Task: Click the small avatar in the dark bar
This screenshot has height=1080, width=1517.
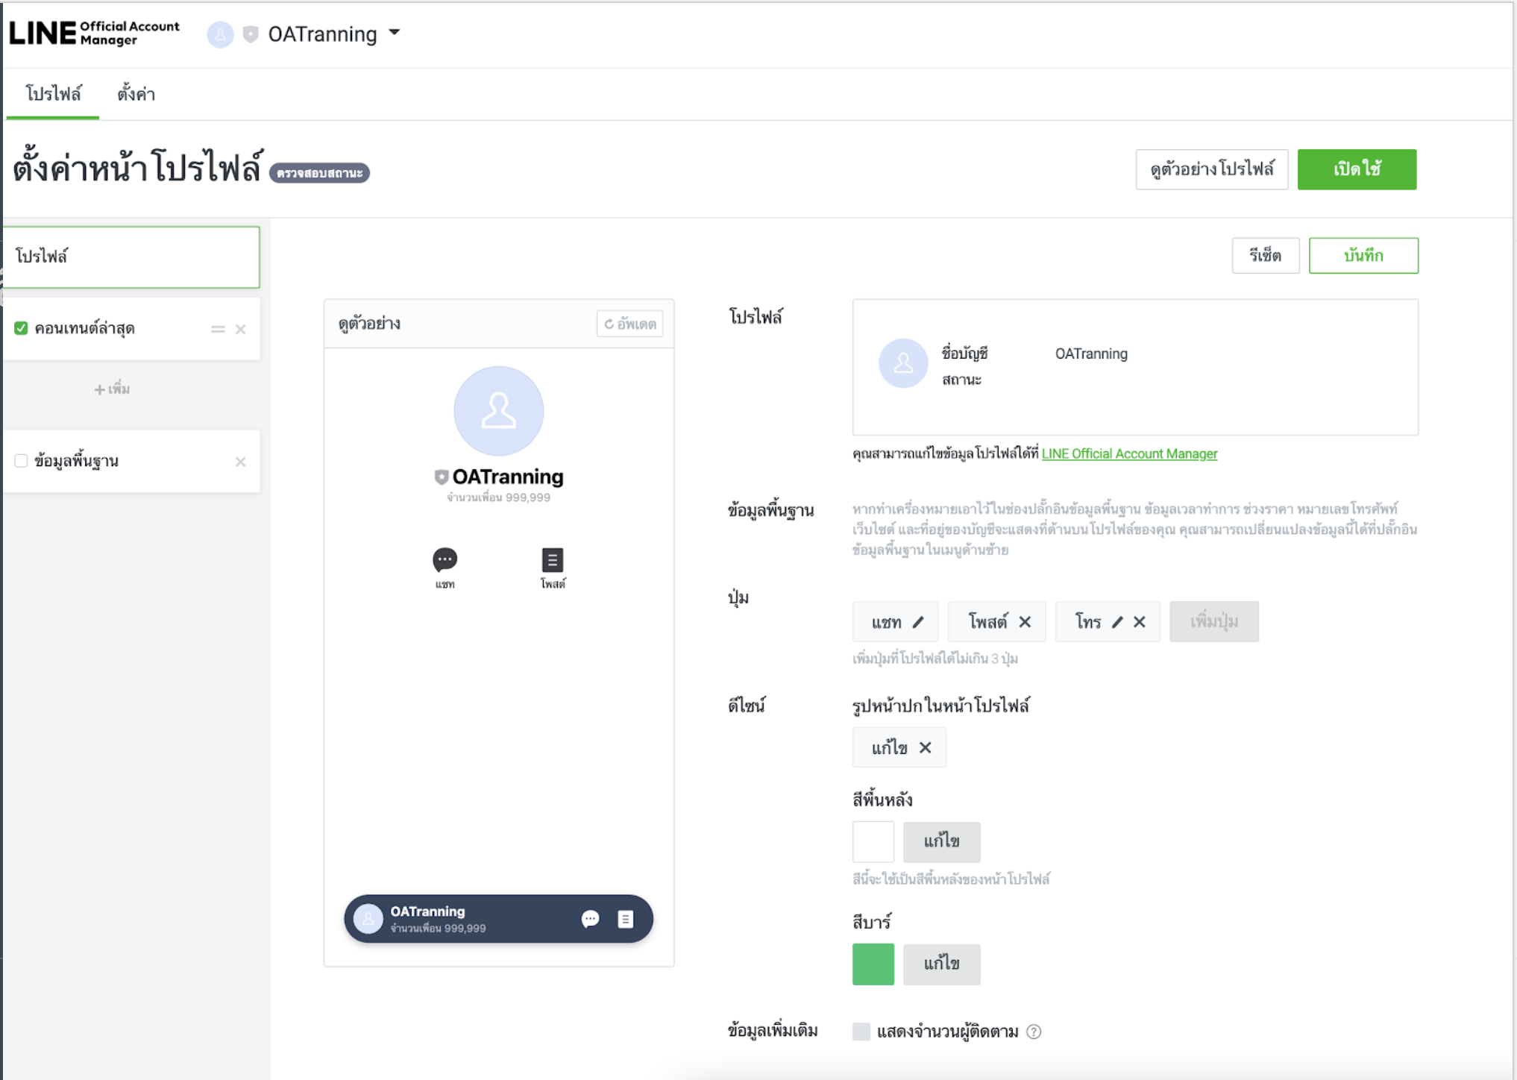Action: pos(368,919)
